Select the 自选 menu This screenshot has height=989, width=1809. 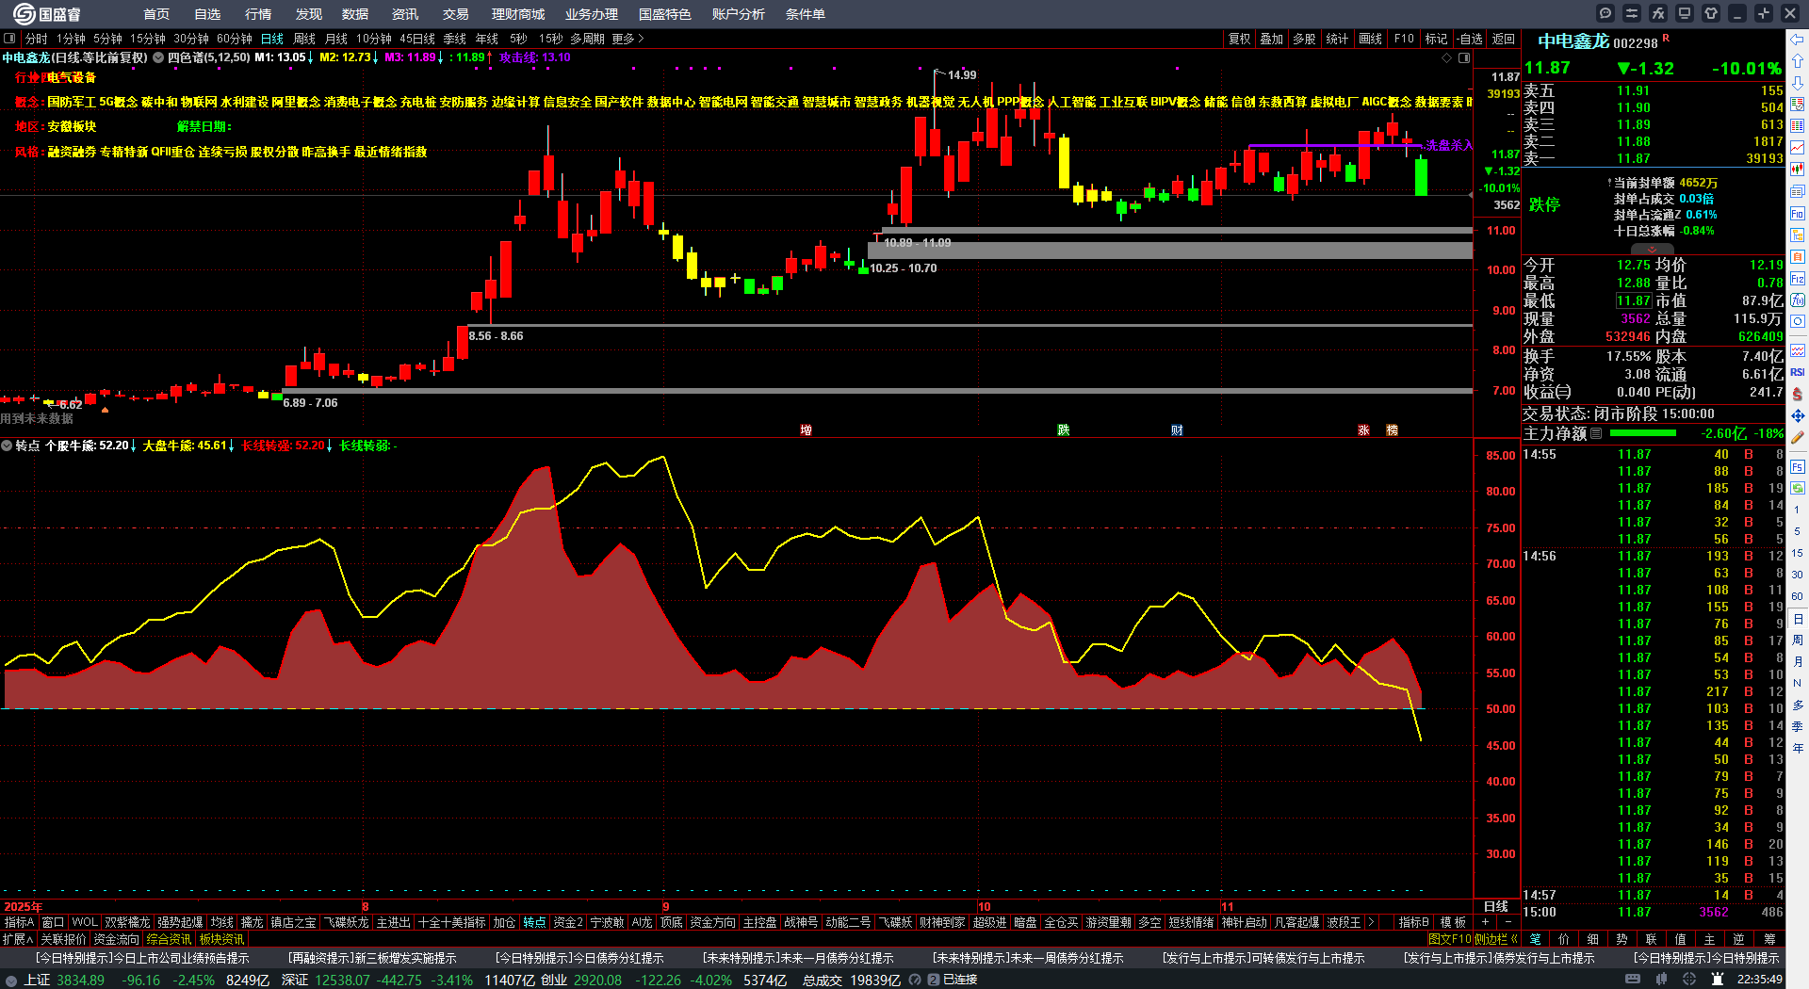[x=207, y=14]
